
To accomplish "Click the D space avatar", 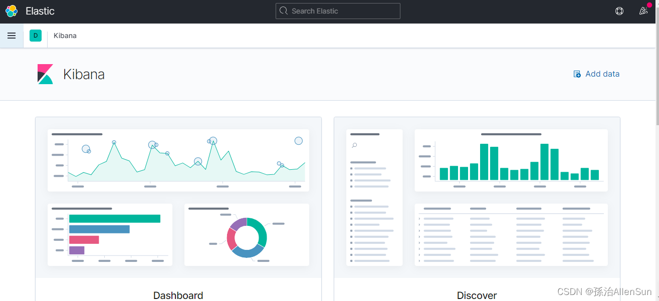I will coord(36,36).
